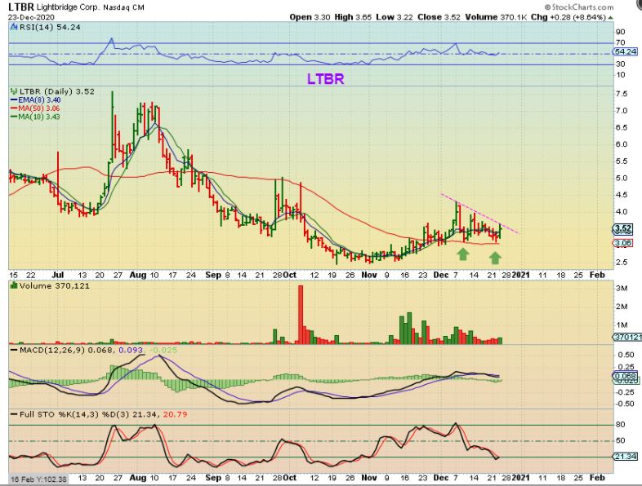The width and height of the screenshot is (642, 486).
Task: Click the blue EMA(8) legend line marker
Action: pyautogui.click(x=15, y=100)
